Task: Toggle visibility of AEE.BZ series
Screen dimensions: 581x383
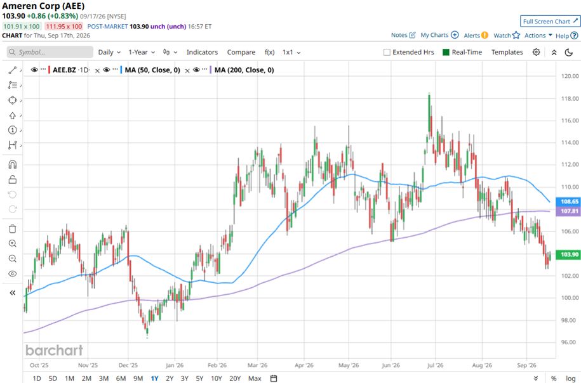Action: (34, 70)
